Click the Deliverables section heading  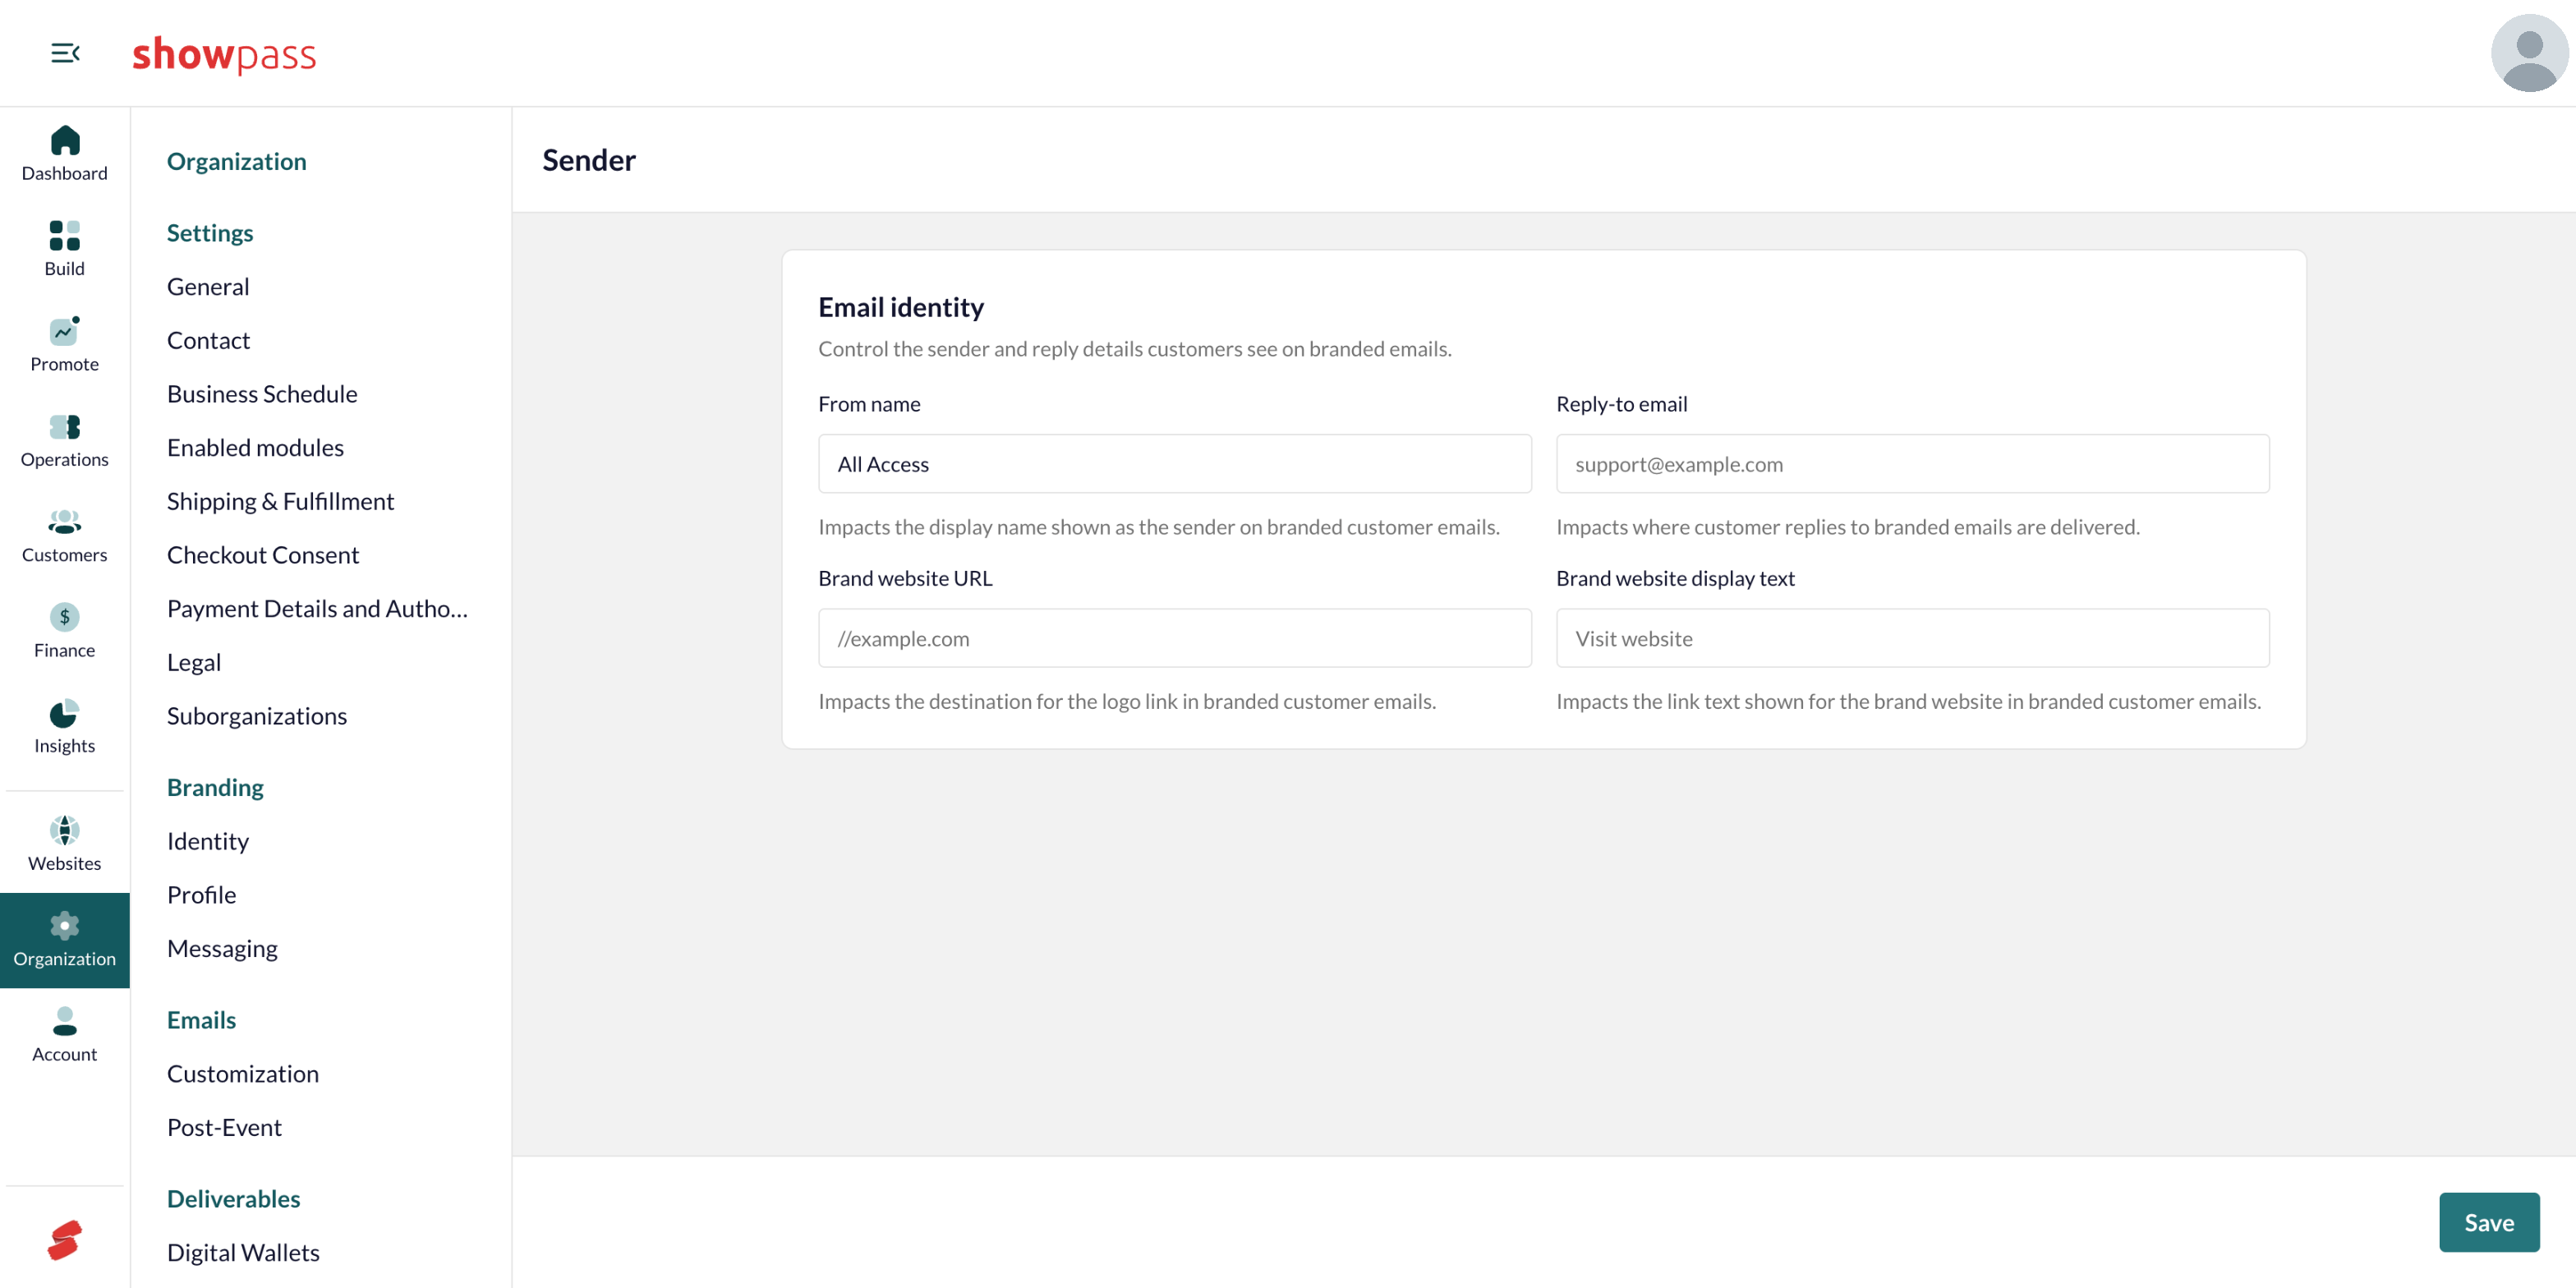tap(233, 1199)
